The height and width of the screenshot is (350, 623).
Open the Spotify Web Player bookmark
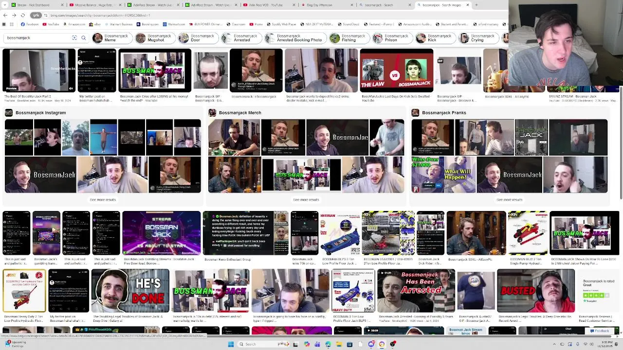pyautogui.click(x=282, y=24)
